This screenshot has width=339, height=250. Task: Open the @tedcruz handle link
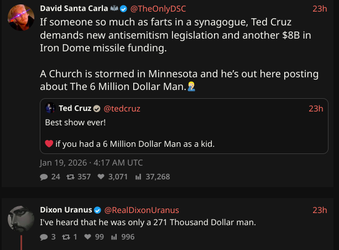coord(122,109)
